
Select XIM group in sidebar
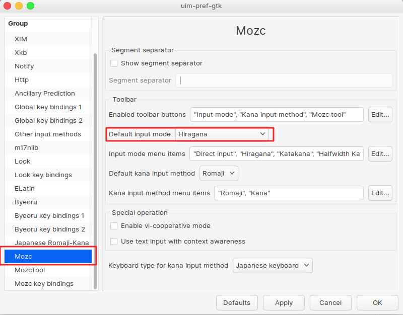48,39
